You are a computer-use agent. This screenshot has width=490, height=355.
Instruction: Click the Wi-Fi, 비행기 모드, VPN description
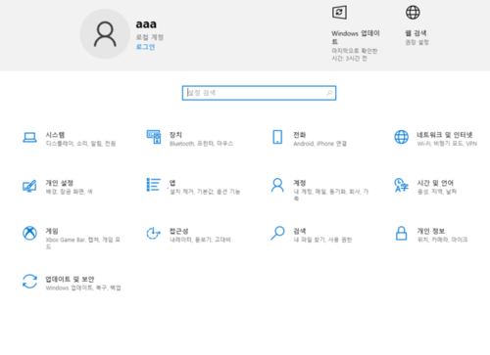[447, 144]
